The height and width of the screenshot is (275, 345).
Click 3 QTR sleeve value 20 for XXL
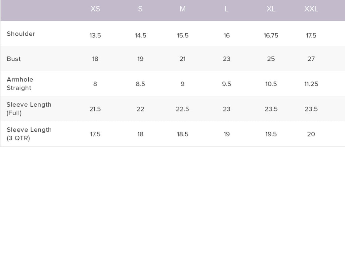click(311, 134)
